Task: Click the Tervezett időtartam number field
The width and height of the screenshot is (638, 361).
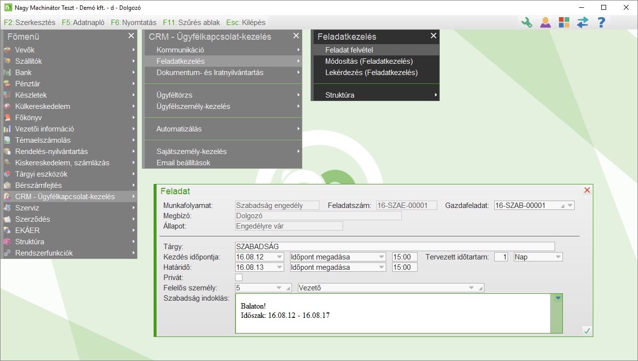Action: pos(501,257)
